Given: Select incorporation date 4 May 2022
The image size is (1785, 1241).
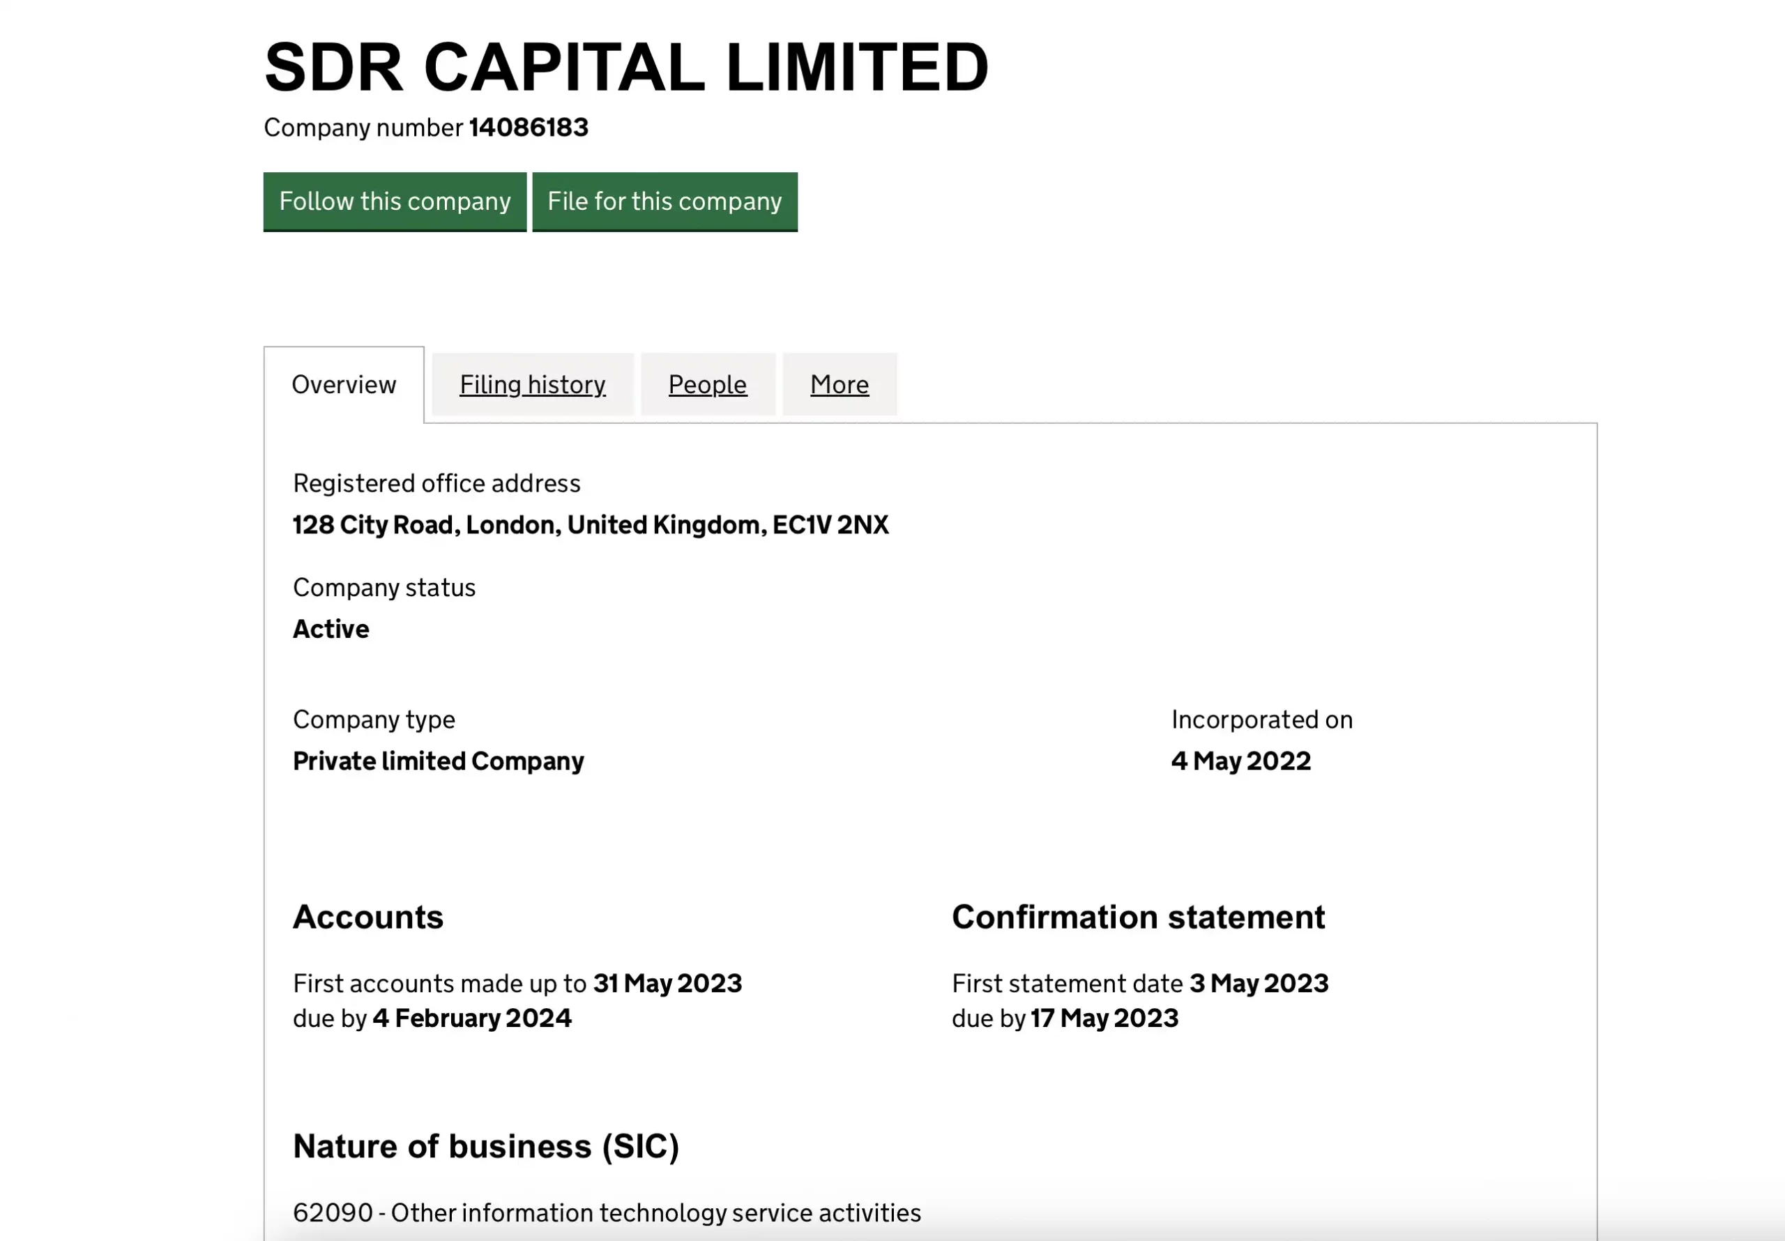Looking at the screenshot, I should pyautogui.click(x=1241, y=761).
